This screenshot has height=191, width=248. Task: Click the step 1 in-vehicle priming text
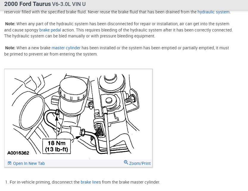(82, 182)
